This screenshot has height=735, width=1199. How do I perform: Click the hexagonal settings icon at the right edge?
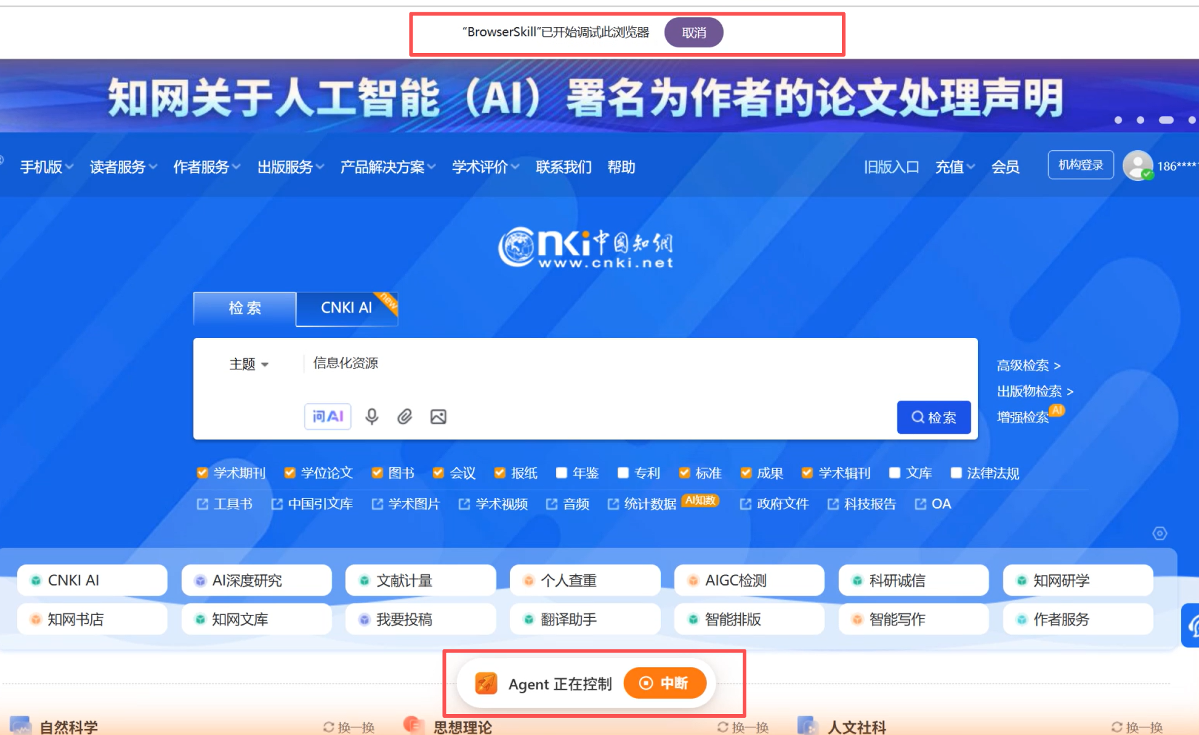1160,533
